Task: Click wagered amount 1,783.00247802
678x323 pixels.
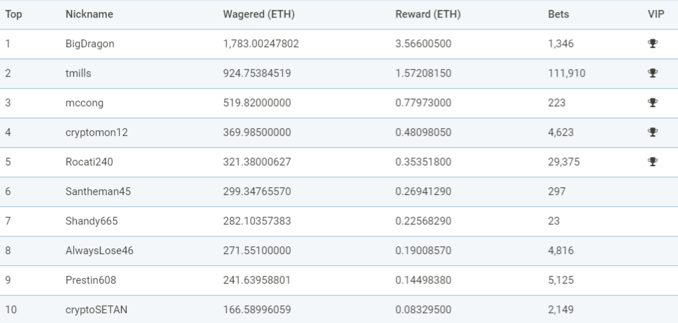Action: (261, 44)
